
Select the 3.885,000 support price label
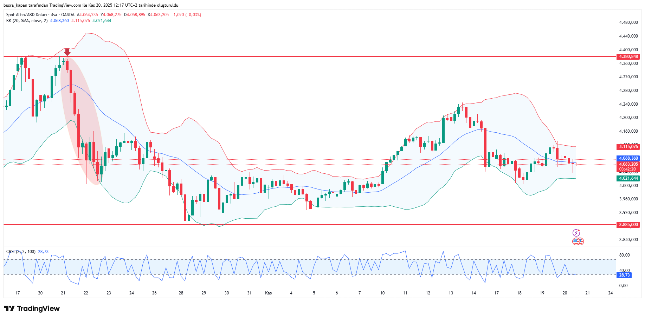click(x=628, y=225)
